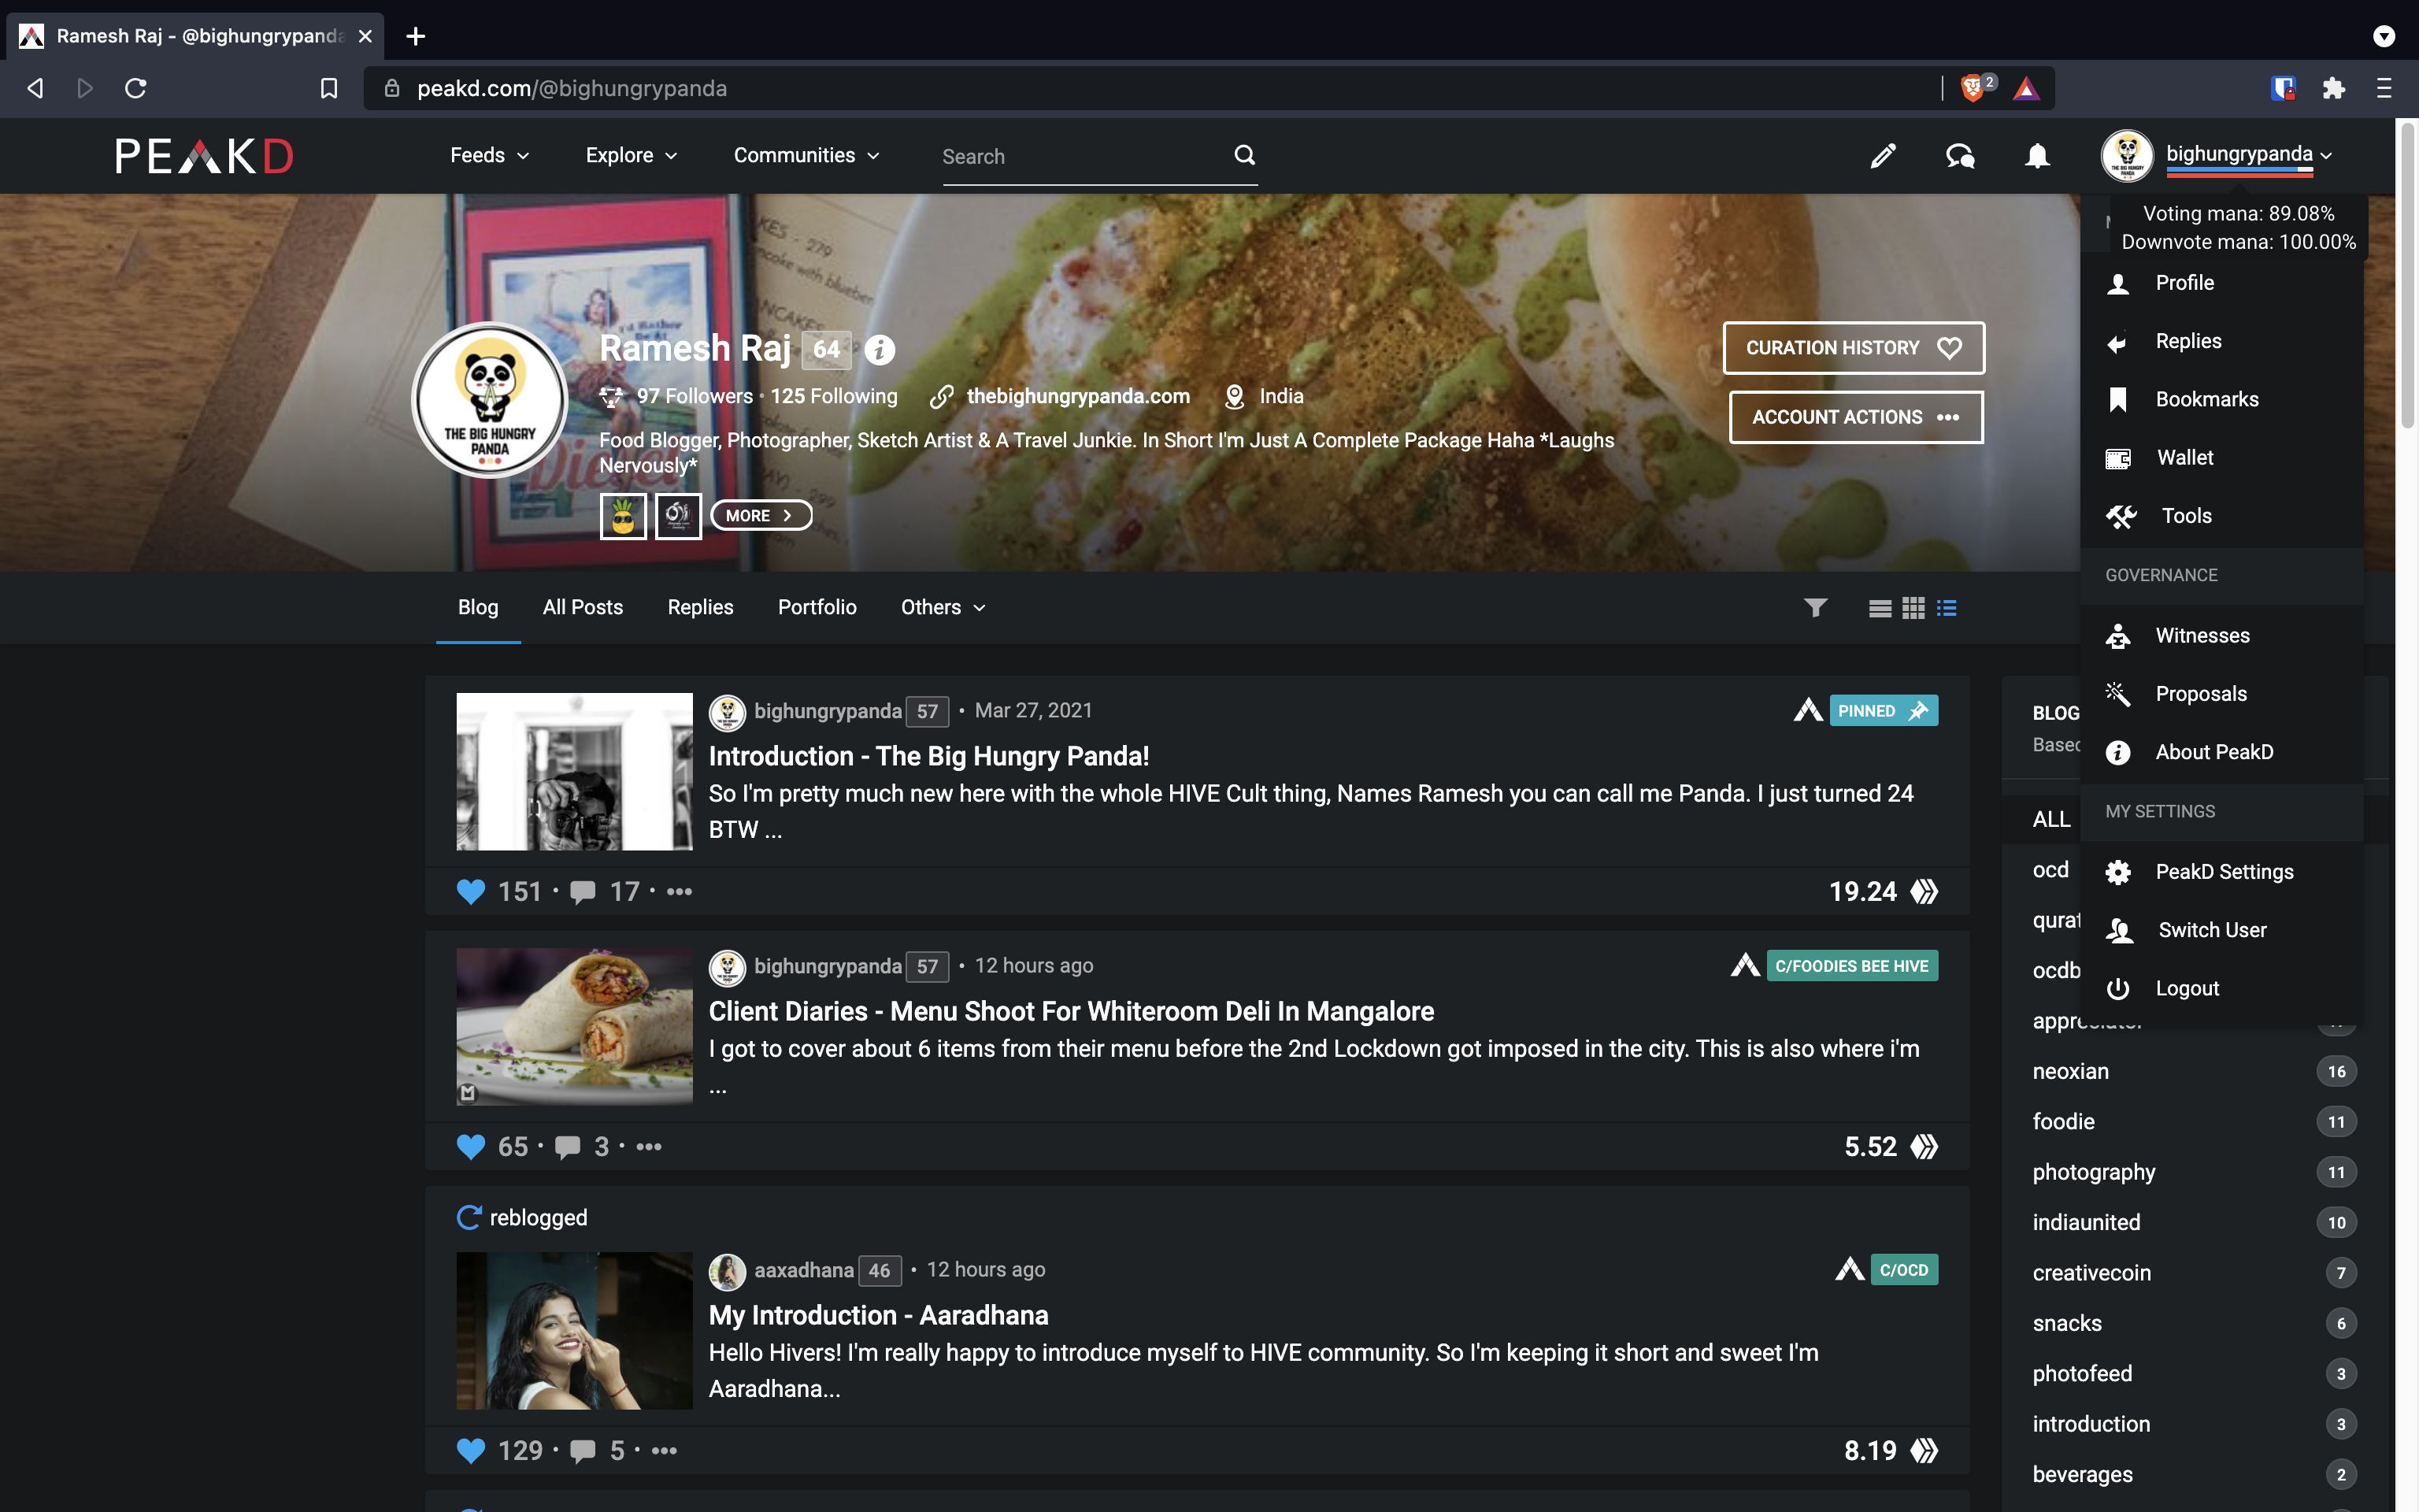
Task: Go back to the previous page
Action: tap(35, 88)
